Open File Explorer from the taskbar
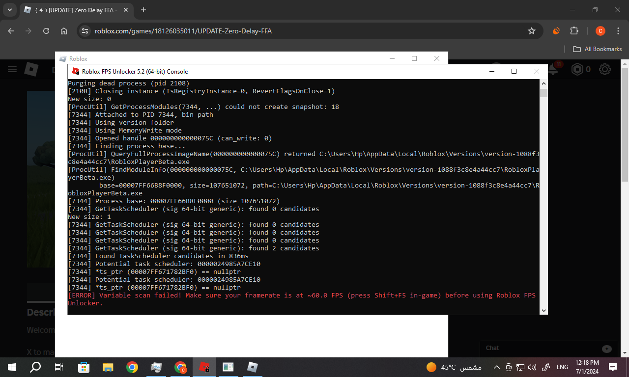This screenshot has width=629, height=377. [108, 367]
